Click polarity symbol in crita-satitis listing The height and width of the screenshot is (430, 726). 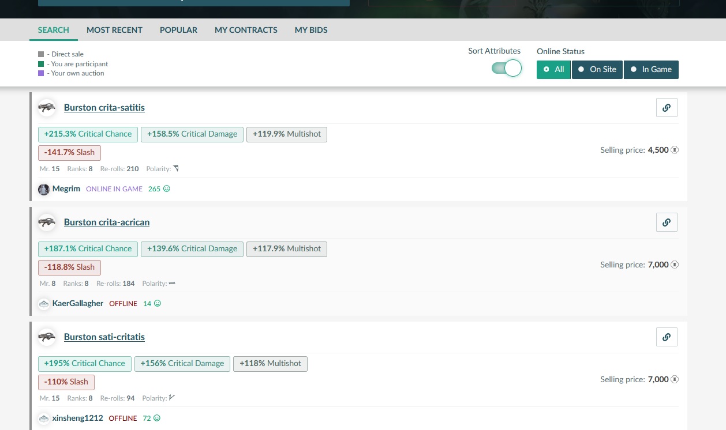176,169
